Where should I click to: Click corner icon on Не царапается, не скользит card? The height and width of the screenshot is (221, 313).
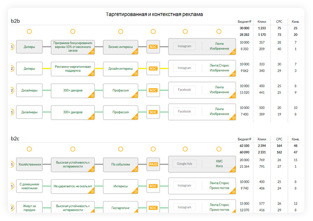(x=92, y=191)
